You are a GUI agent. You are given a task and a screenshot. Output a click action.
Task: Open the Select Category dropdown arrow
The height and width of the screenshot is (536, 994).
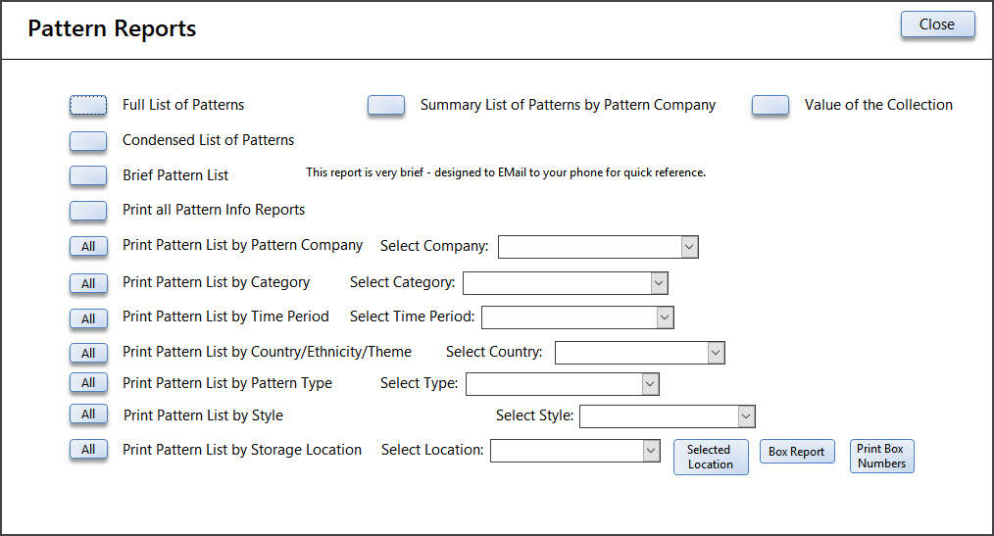(660, 283)
